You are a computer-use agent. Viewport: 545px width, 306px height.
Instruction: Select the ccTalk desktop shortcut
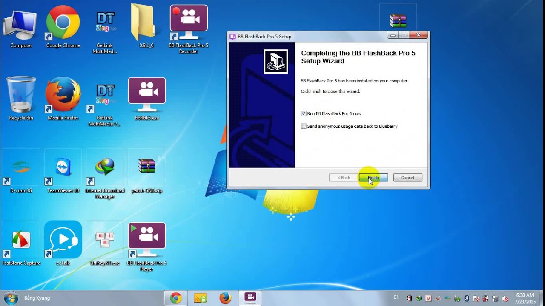pyautogui.click(x=63, y=244)
